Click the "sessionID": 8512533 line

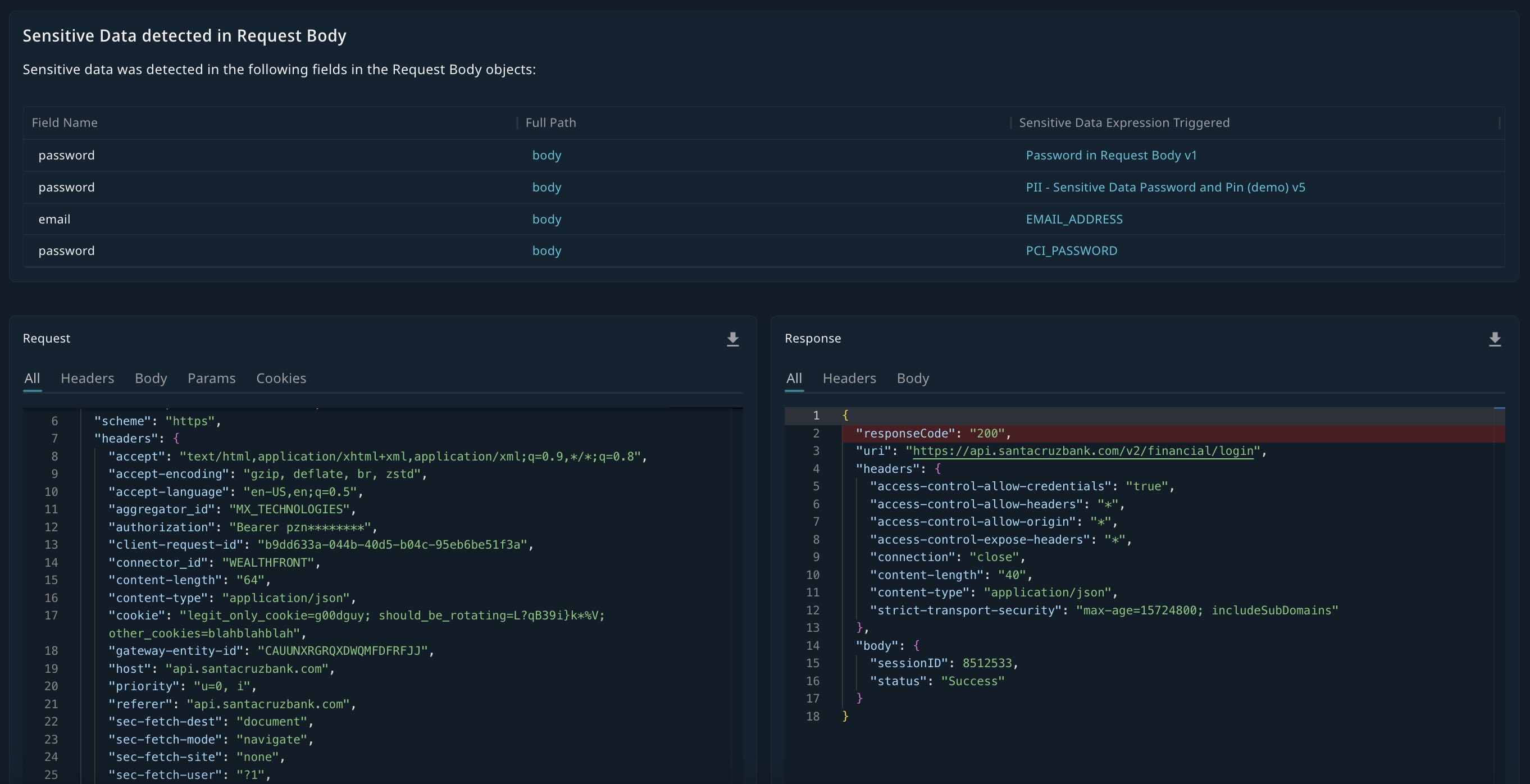point(944,663)
